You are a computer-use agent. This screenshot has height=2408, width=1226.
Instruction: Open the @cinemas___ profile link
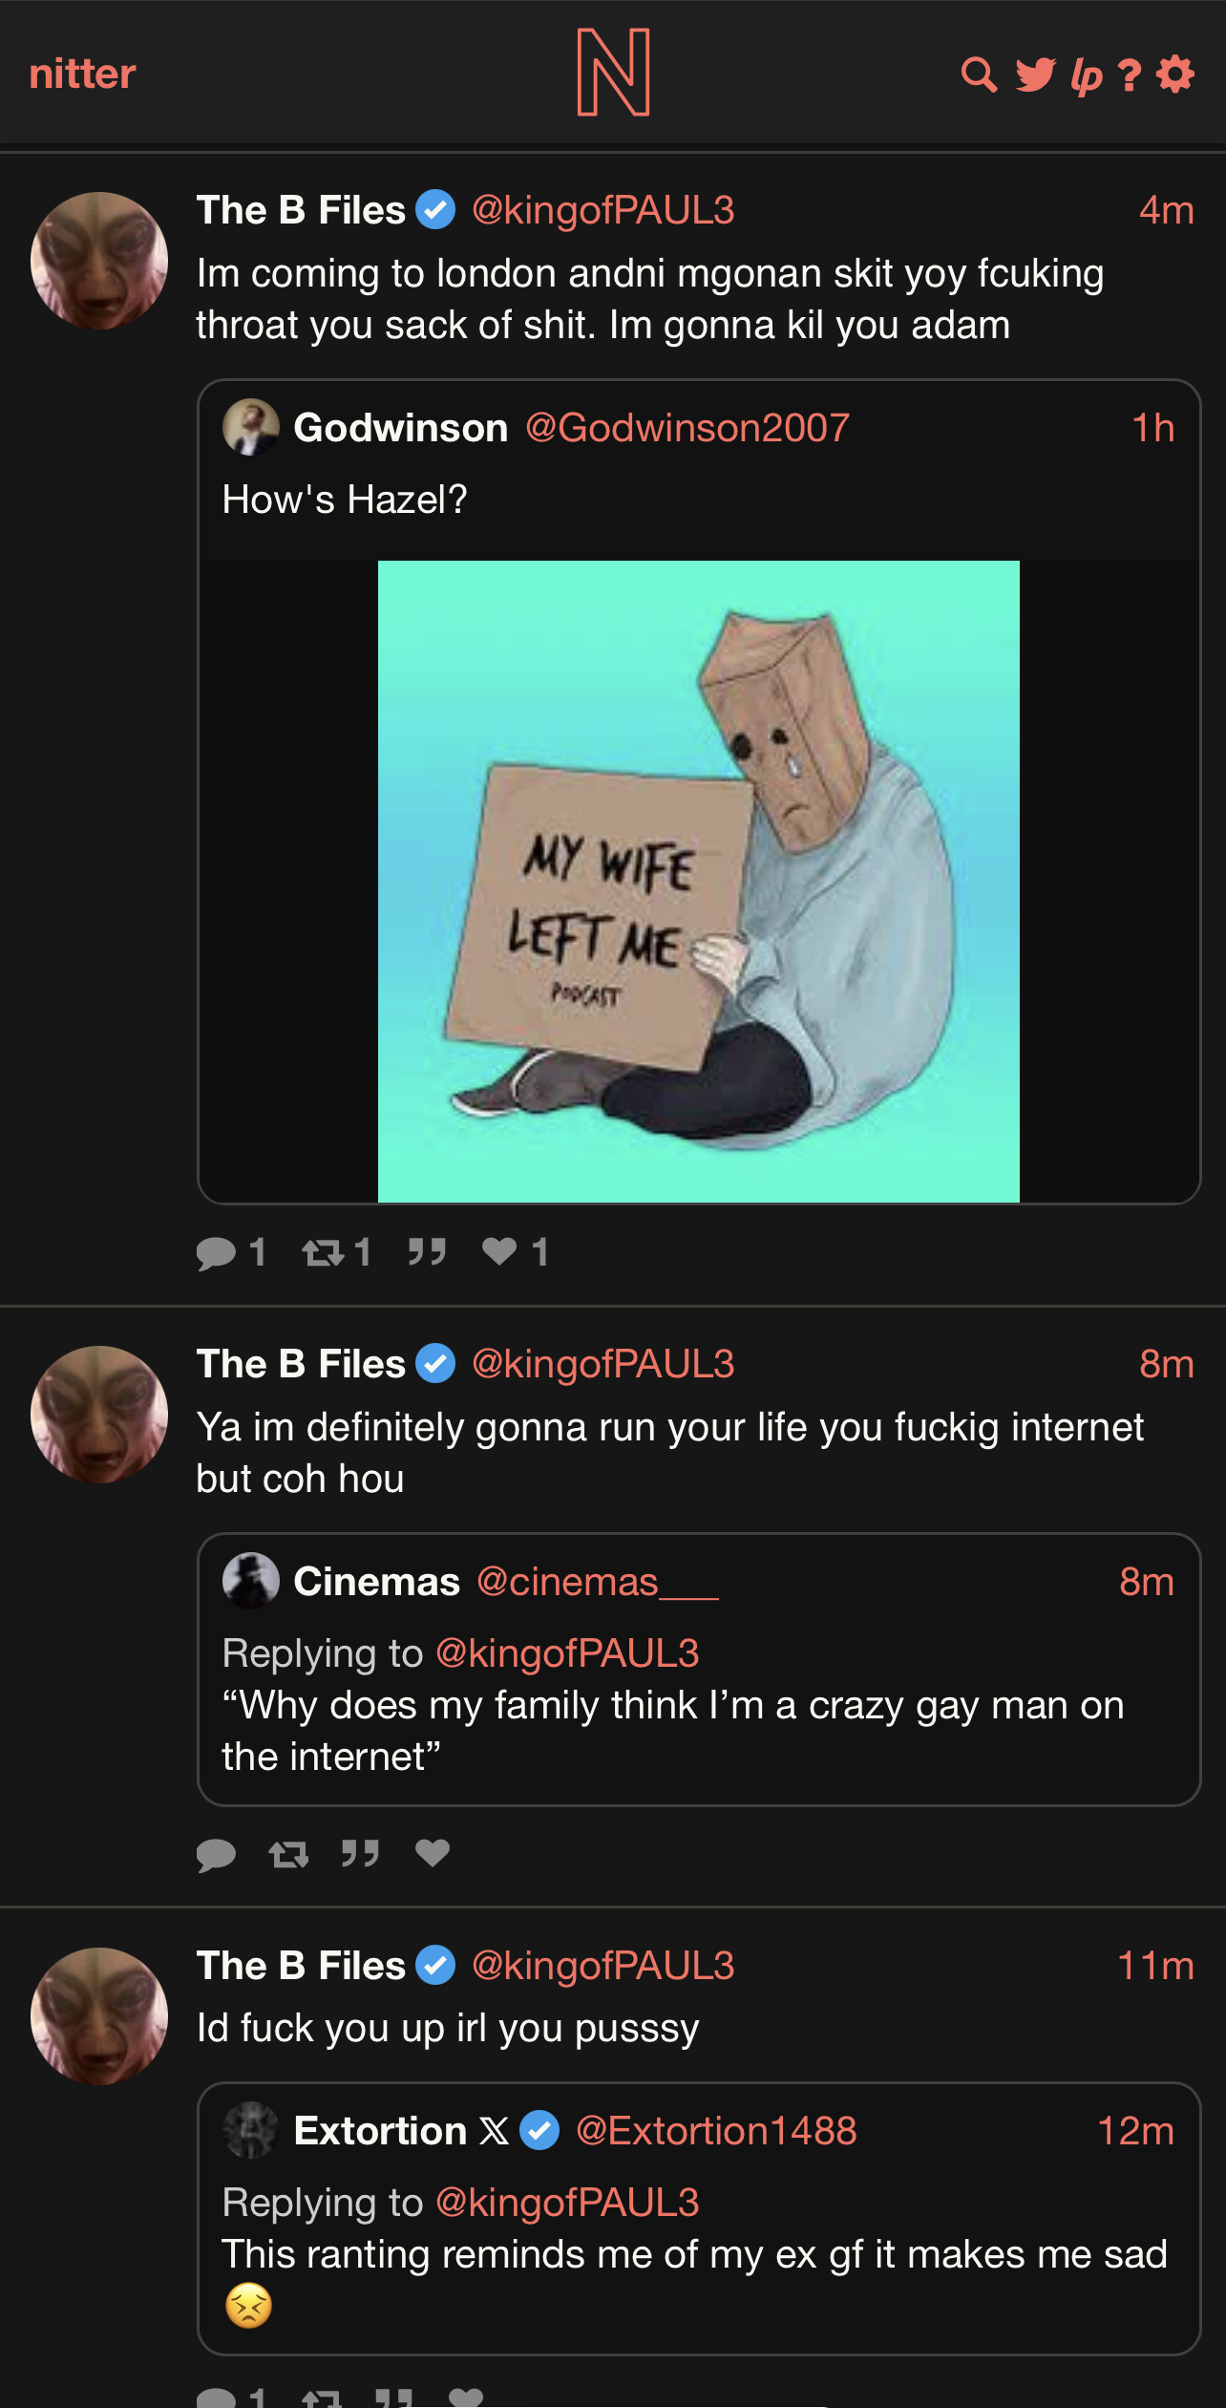597,1582
